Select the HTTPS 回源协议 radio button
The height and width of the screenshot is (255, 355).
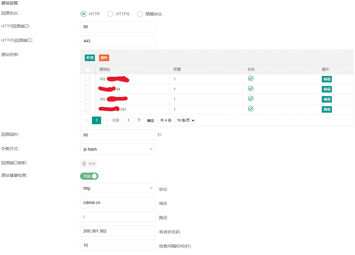tap(110, 14)
